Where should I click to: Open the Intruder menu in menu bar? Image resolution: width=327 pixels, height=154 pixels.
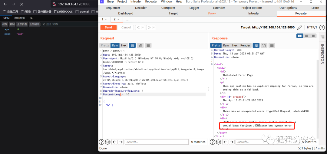[136, 2]
